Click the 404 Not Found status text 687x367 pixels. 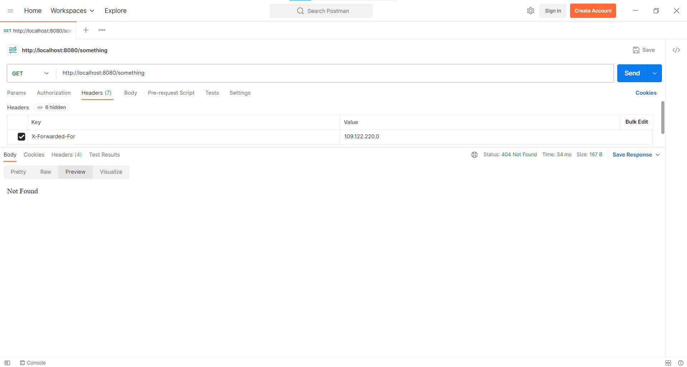[519, 155]
